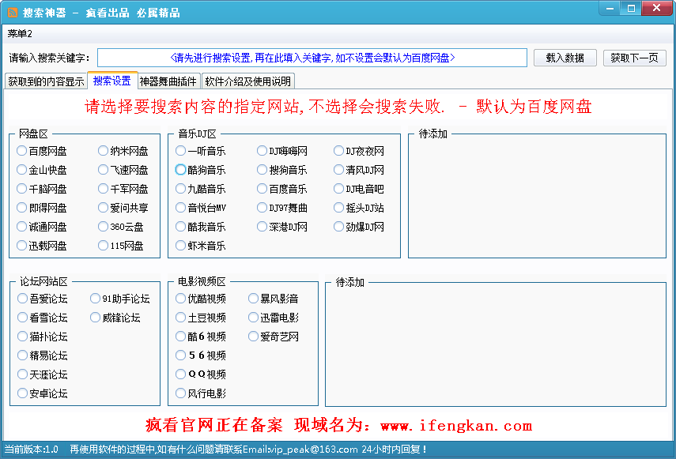Select the 虾米音乐 option
Screen dimensions: 676x459
[x=201, y=246]
